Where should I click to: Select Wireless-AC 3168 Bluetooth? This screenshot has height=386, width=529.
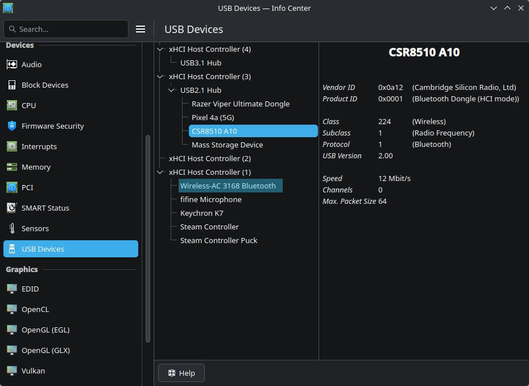click(230, 186)
